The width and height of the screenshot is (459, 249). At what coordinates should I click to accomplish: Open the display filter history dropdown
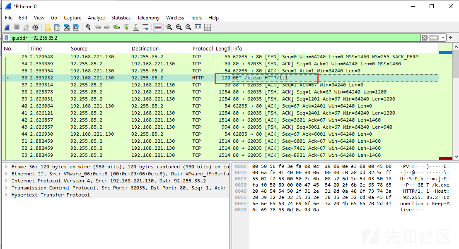443,38
